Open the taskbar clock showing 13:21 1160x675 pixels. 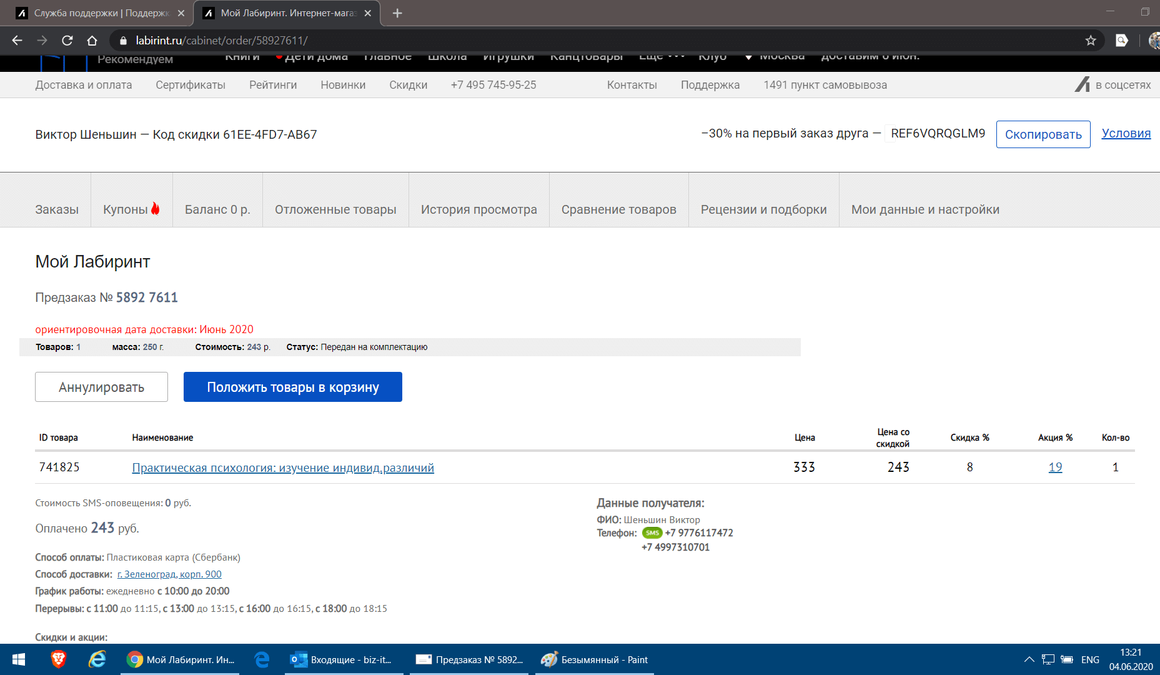tap(1131, 659)
